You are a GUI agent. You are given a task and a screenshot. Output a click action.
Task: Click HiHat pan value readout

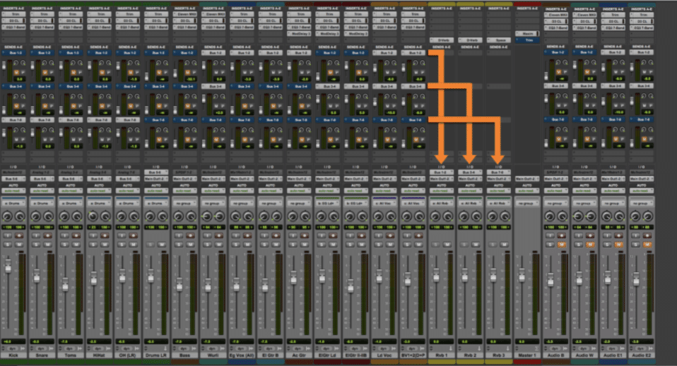pyautogui.click(x=99, y=228)
